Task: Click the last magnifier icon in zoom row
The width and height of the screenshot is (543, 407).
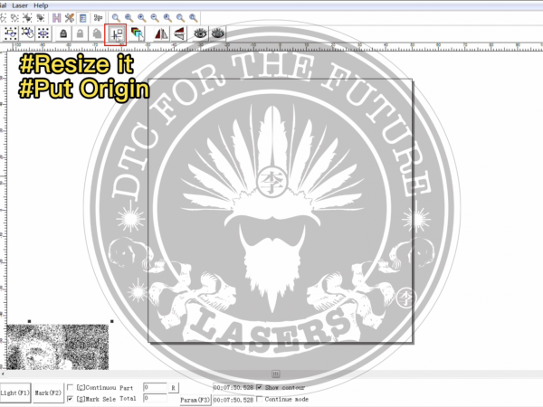Action: pyautogui.click(x=194, y=18)
